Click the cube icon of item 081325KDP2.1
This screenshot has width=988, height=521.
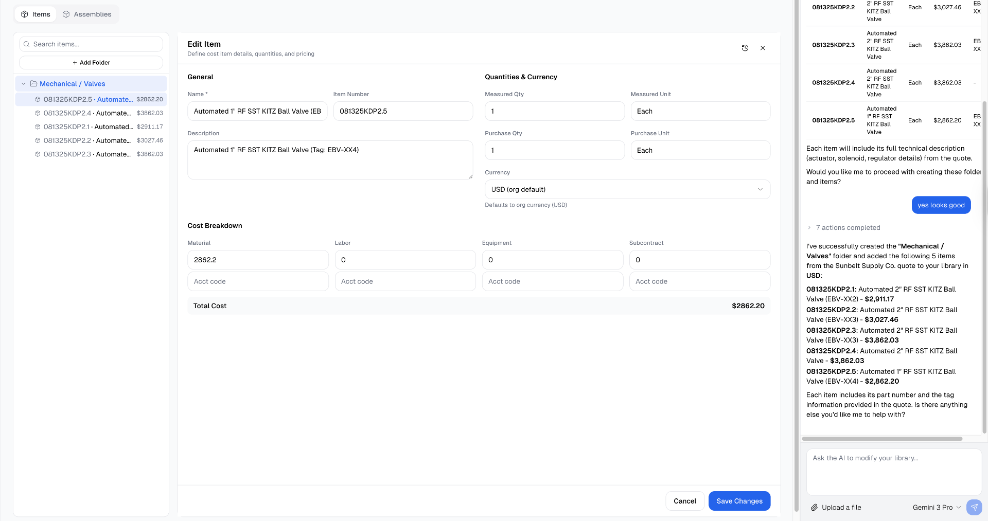pos(38,127)
